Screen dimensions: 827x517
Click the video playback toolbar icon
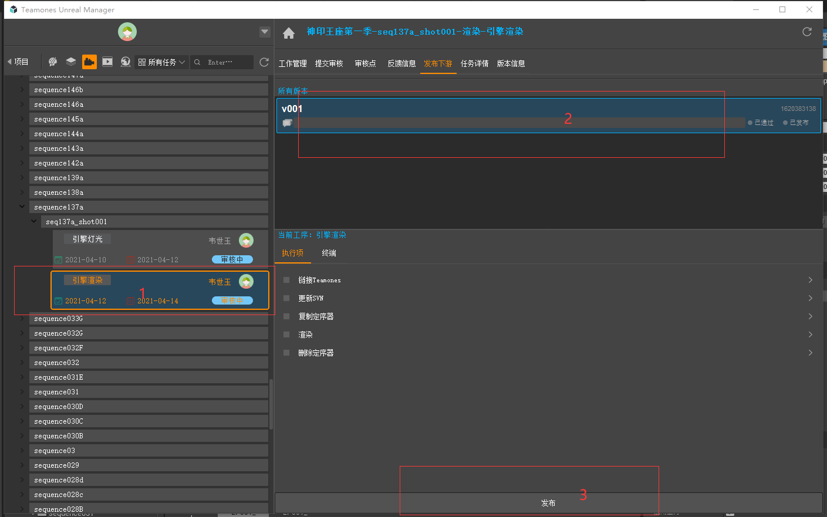pyautogui.click(x=107, y=62)
